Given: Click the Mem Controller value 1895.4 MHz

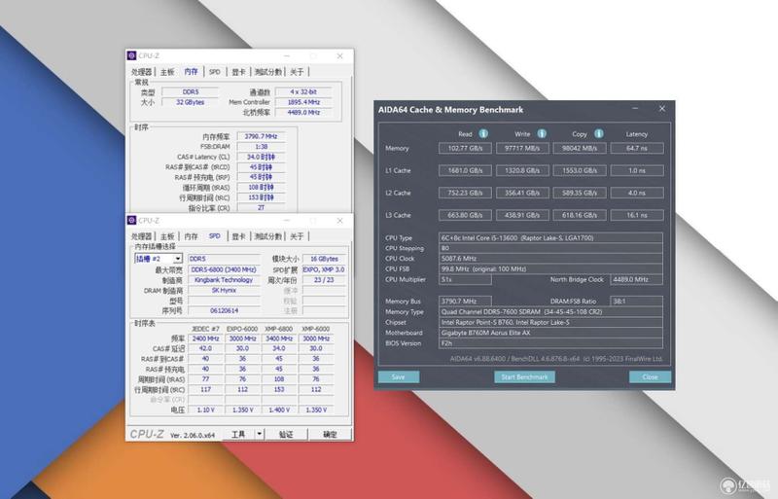Looking at the screenshot, I should tap(303, 102).
